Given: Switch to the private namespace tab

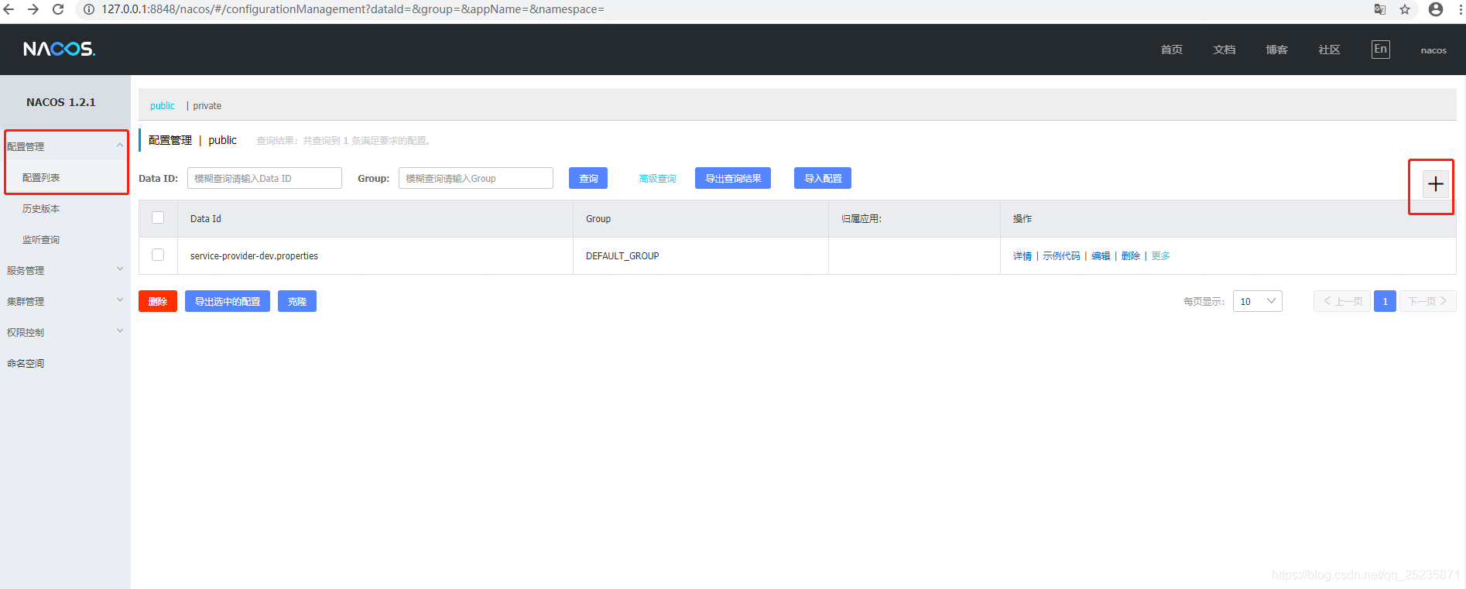Looking at the screenshot, I should pos(207,106).
